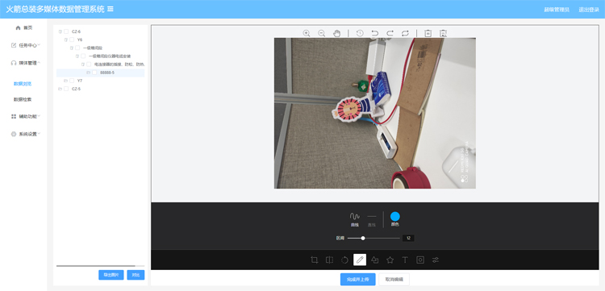The height and width of the screenshot is (291, 605).
Task: Select the star icon tool
Action: [390, 260]
